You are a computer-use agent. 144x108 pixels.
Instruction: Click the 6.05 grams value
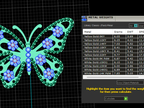(x=117, y=36)
